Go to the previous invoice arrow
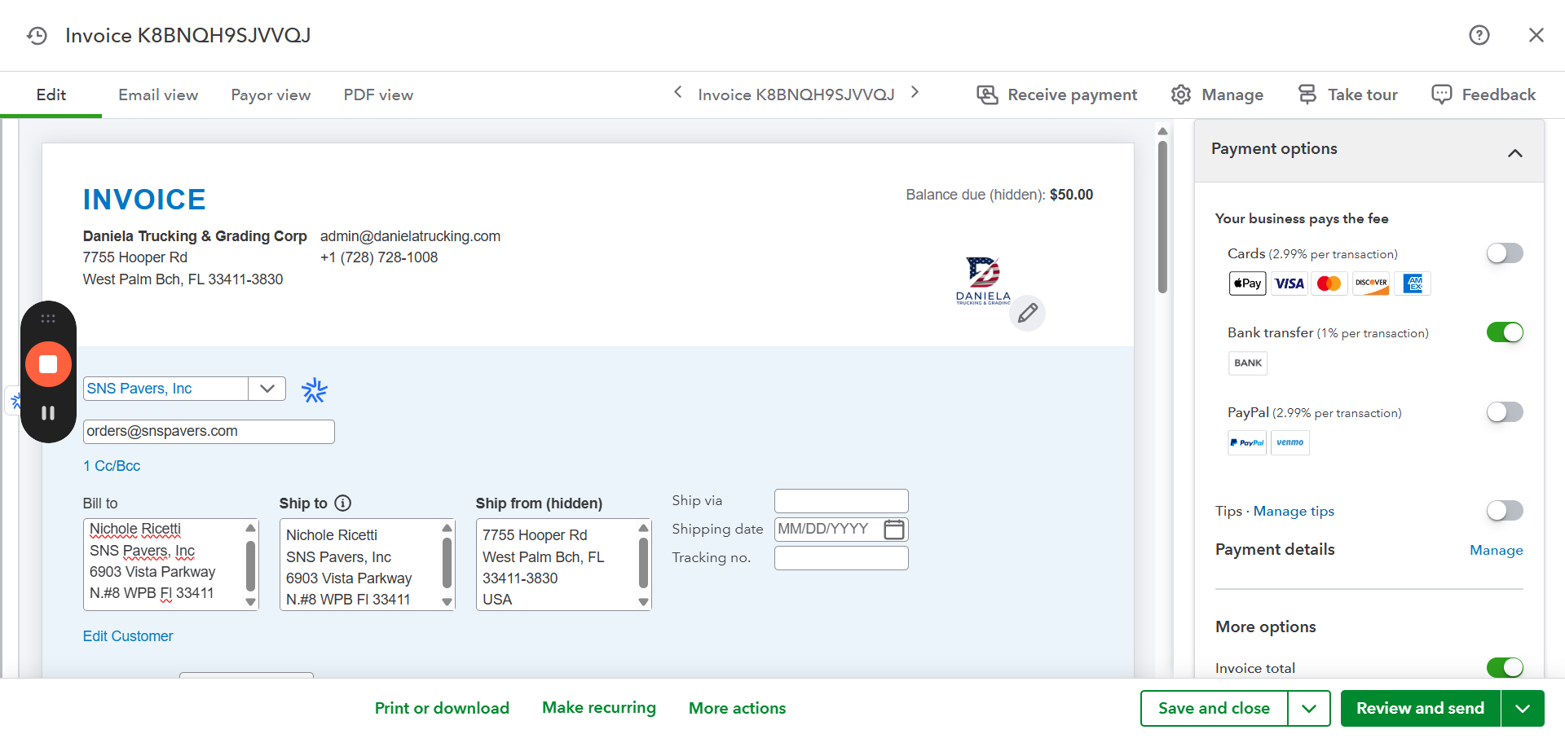Screen dimensions: 1565x743 [678, 93]
